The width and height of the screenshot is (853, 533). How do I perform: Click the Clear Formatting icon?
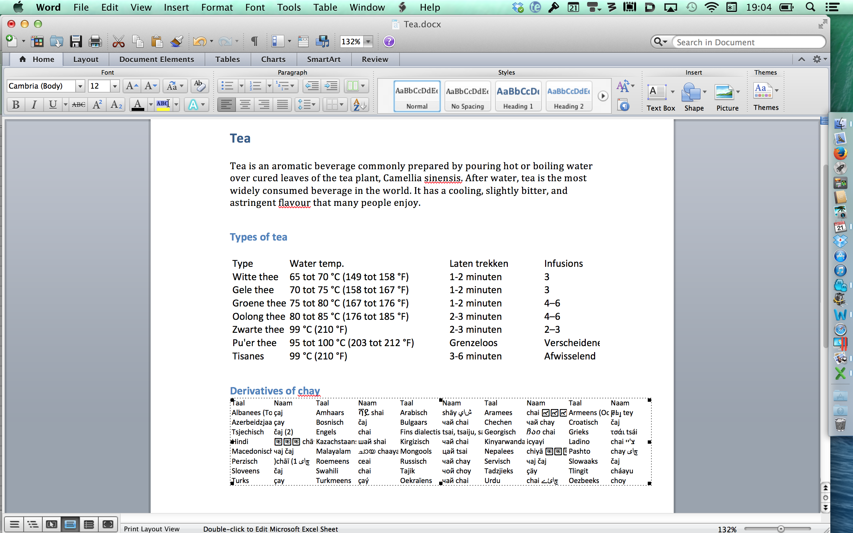(199, 86)
